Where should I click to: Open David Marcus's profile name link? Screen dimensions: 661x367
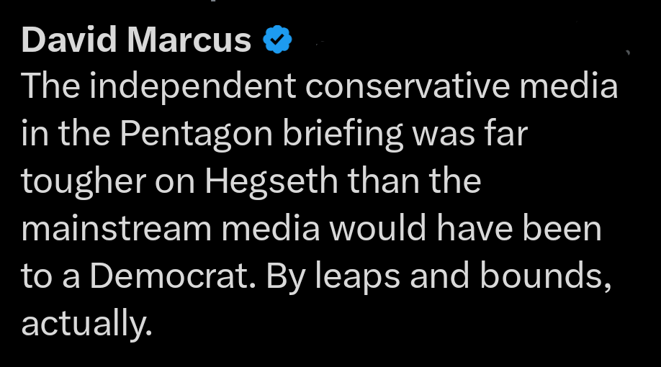point(137,41)
